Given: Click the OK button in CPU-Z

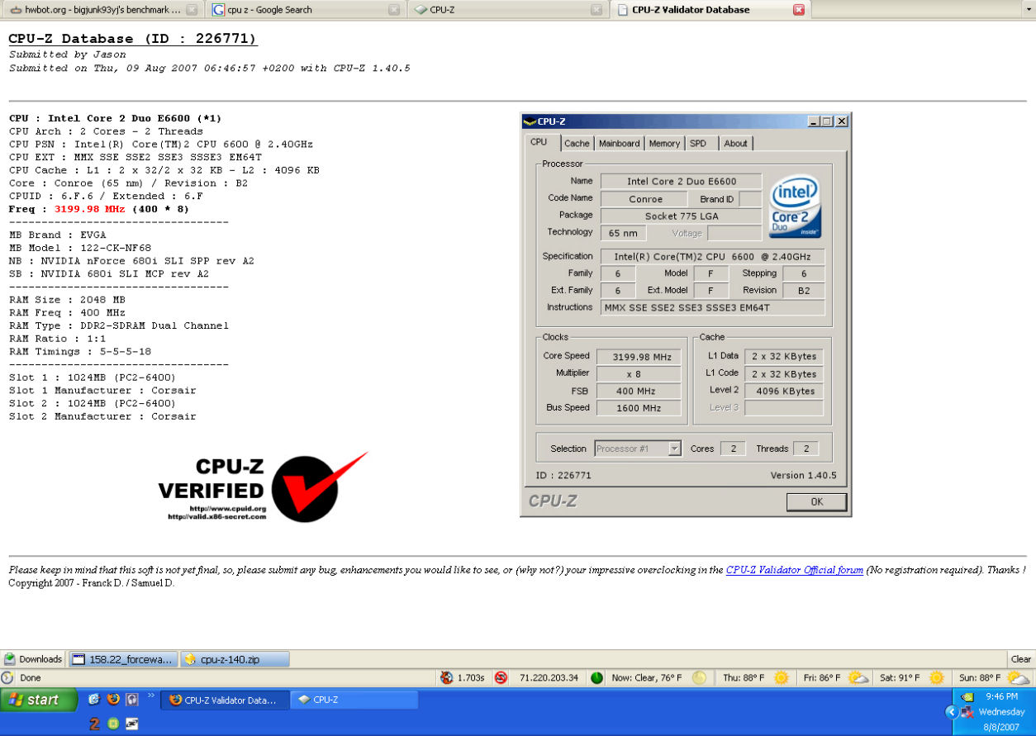Looking at the screenshot, I should (x=816, y=501).
